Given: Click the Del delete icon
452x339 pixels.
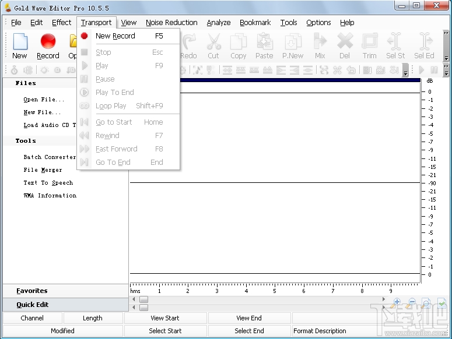Looking at the screenshot, I should tap(345, 41).
